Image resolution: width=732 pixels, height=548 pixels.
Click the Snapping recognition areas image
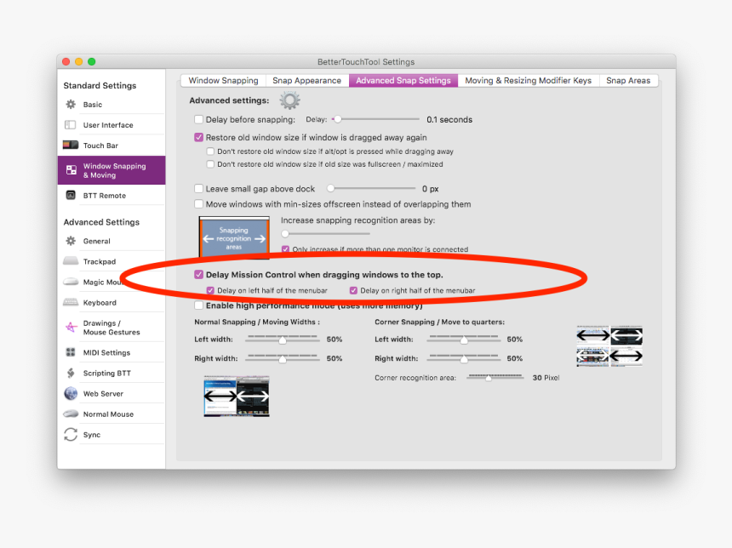pyautogui.click(x=234, y=237)
